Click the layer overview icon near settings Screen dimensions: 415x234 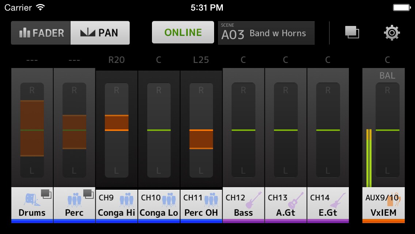(352, 33)
